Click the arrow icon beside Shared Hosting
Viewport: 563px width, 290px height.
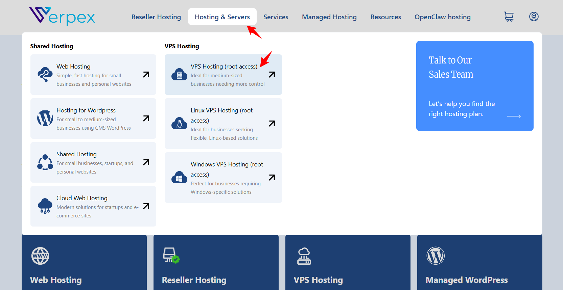(x=146, y=162)
